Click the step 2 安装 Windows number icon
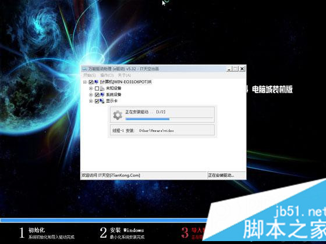The image size is (326, 244). pos(103,232)
